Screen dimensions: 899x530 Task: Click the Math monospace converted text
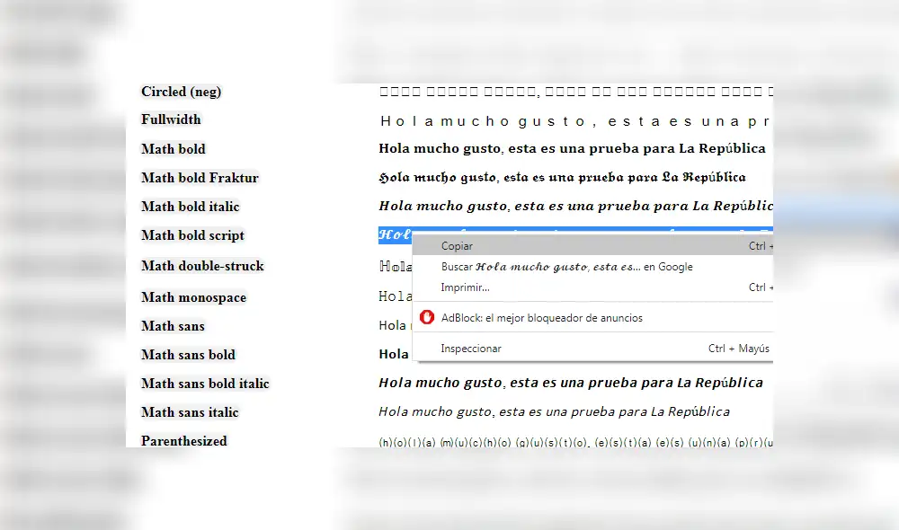tap(395, 296)
